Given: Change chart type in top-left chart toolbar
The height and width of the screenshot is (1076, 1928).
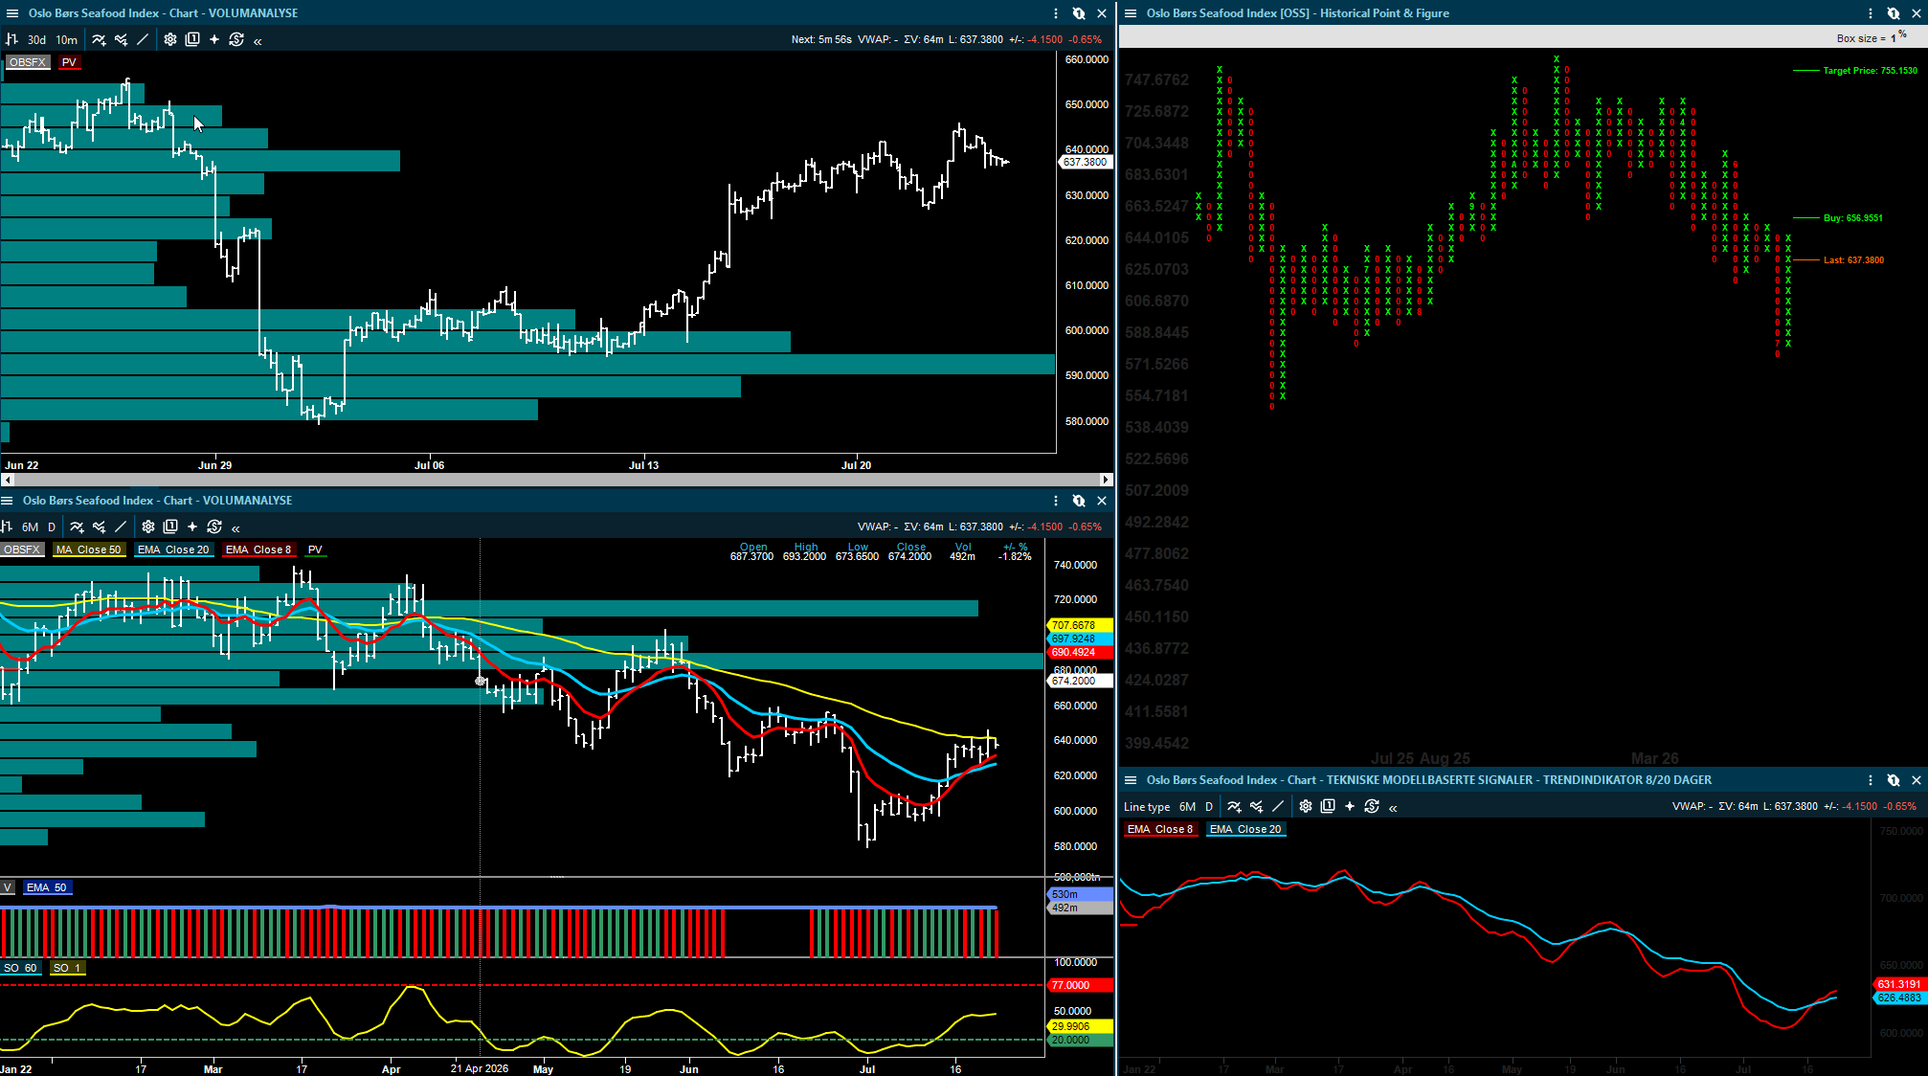Looking at the screenshot, I should [11, 39].
